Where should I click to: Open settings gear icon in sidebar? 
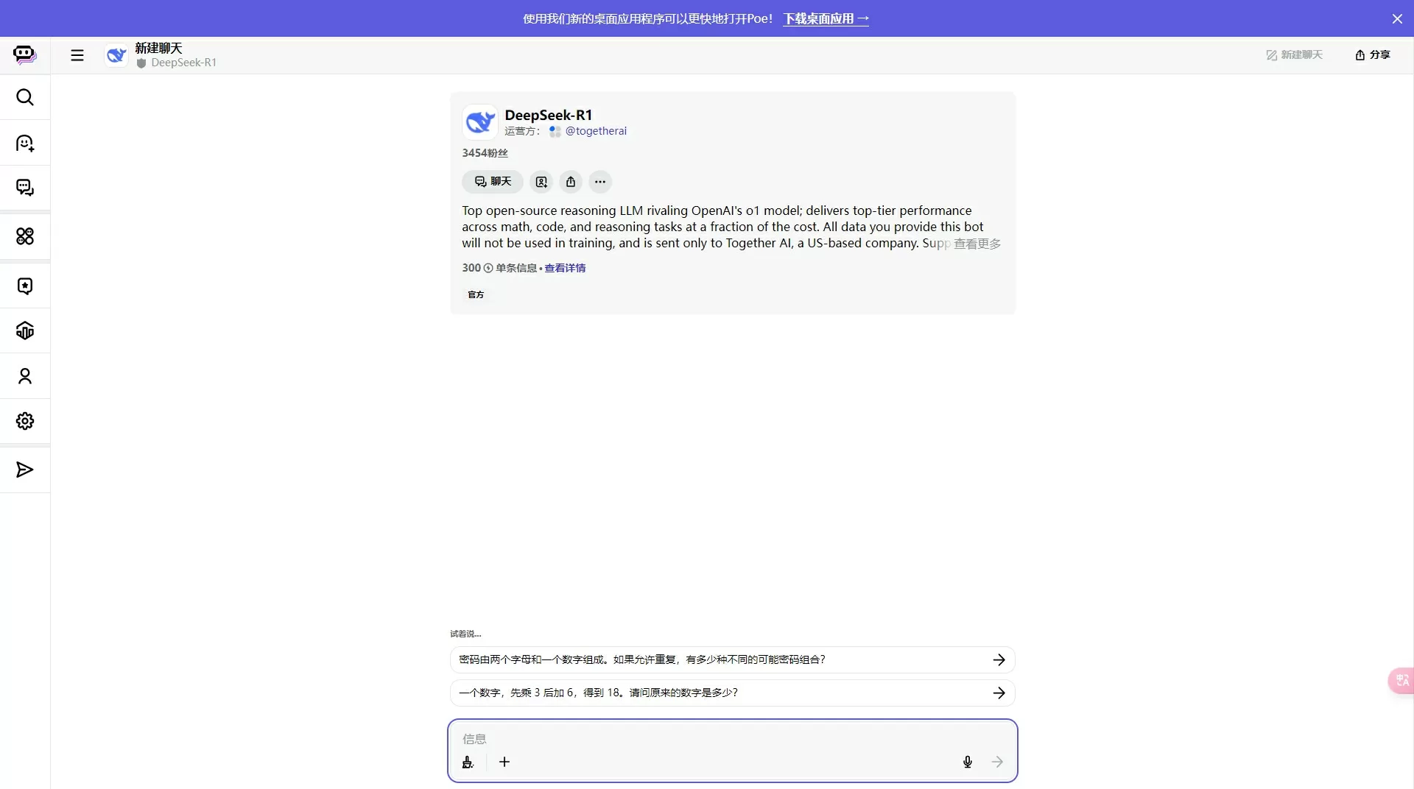pos(25,421)
